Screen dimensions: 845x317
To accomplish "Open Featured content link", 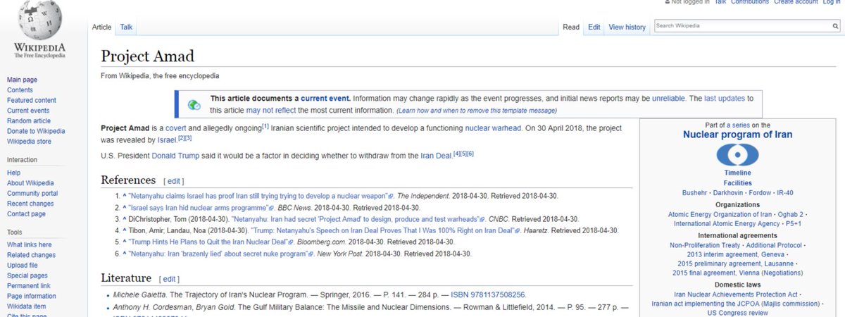I will pyautogui.click(x=31, y=100).
